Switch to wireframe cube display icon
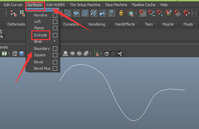This screenshot has width=199, height=129. pyautogui.click(x=15, y=54)
